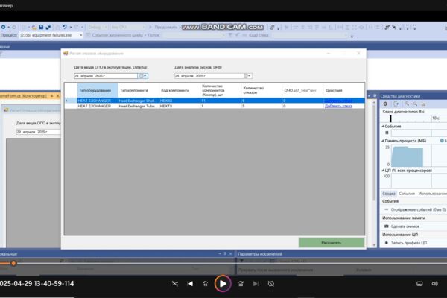This screenshot has height=298, width=447.
Task: Click the HEXSS component code cell
Action: [x=180, y=101]
